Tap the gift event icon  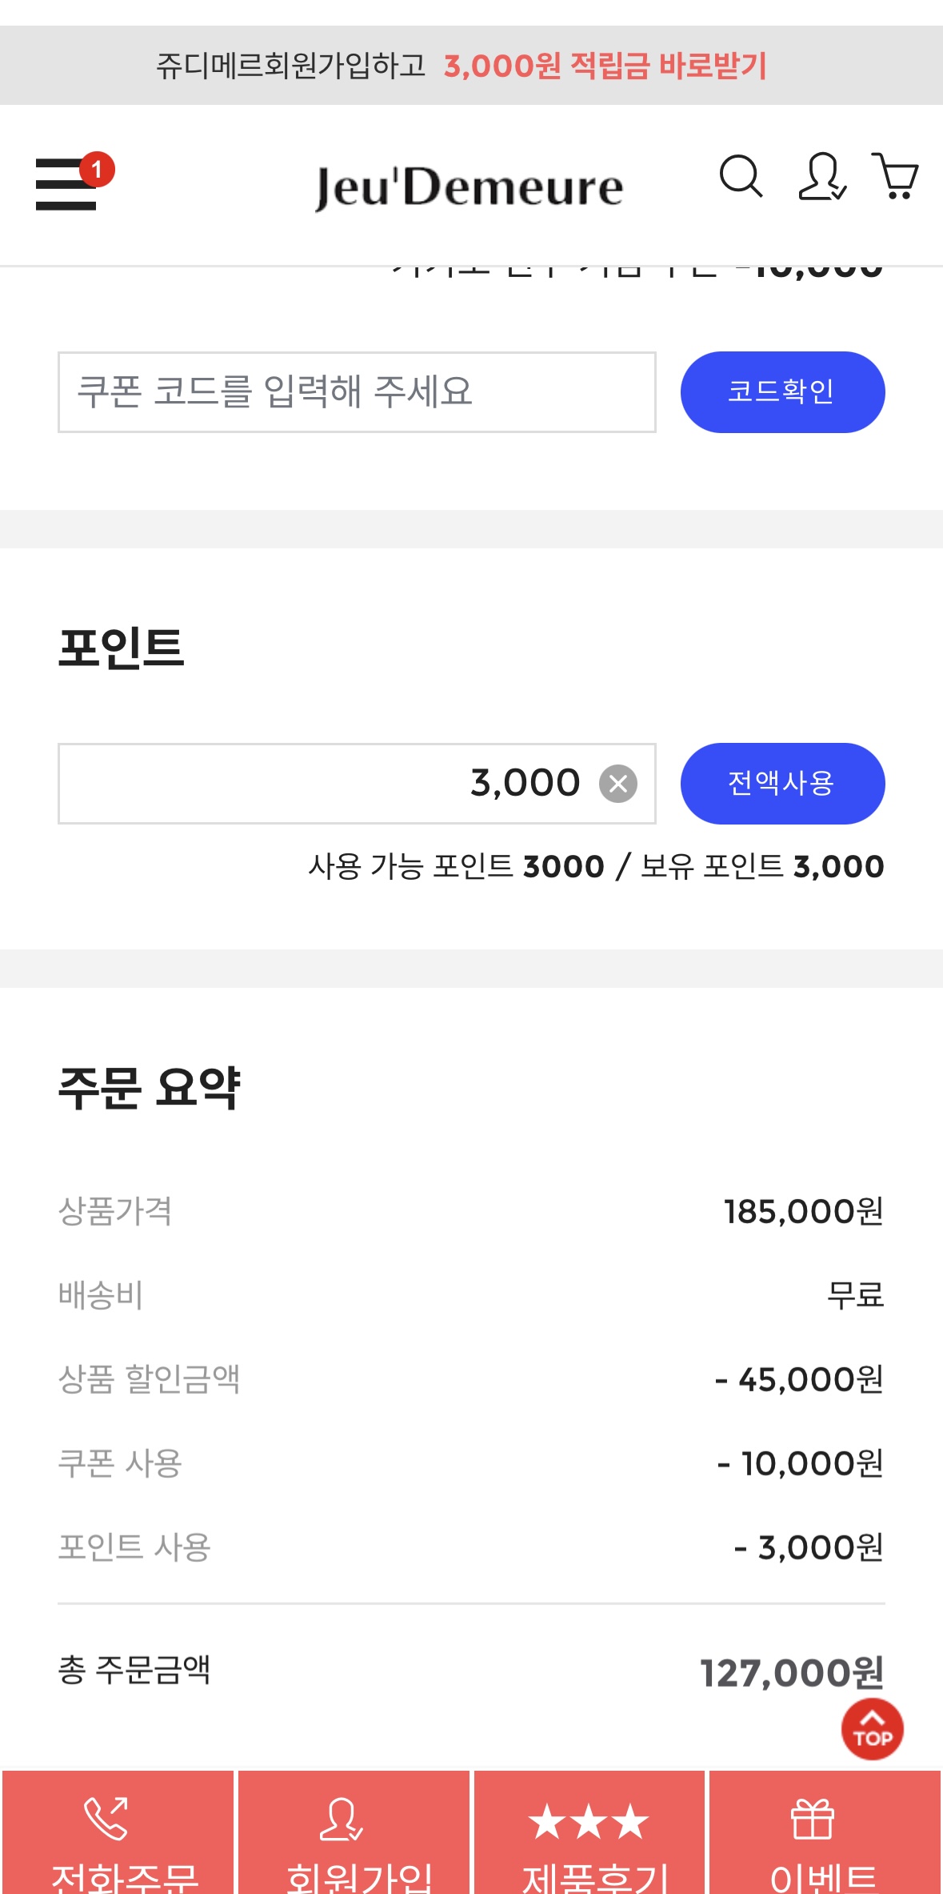pyautogui.click(x=813, y=1820)
